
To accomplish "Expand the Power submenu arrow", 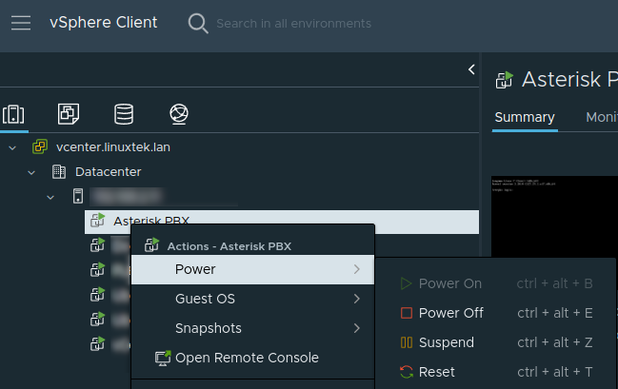I will pyautogui.click(x=357, y=269).
